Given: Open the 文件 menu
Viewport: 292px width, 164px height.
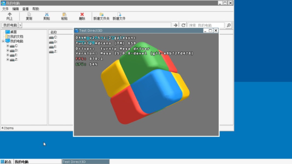Looking at the screenshot, I should pyautogui.click(x=5, y=9).
